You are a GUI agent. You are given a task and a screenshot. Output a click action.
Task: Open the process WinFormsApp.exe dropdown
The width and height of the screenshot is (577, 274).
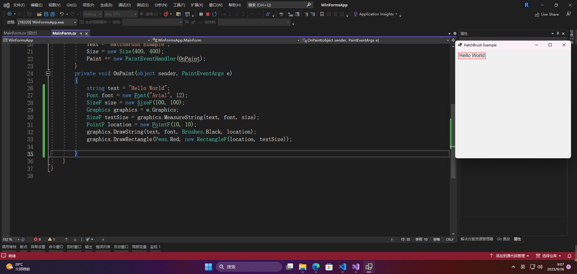pos(47,22)
